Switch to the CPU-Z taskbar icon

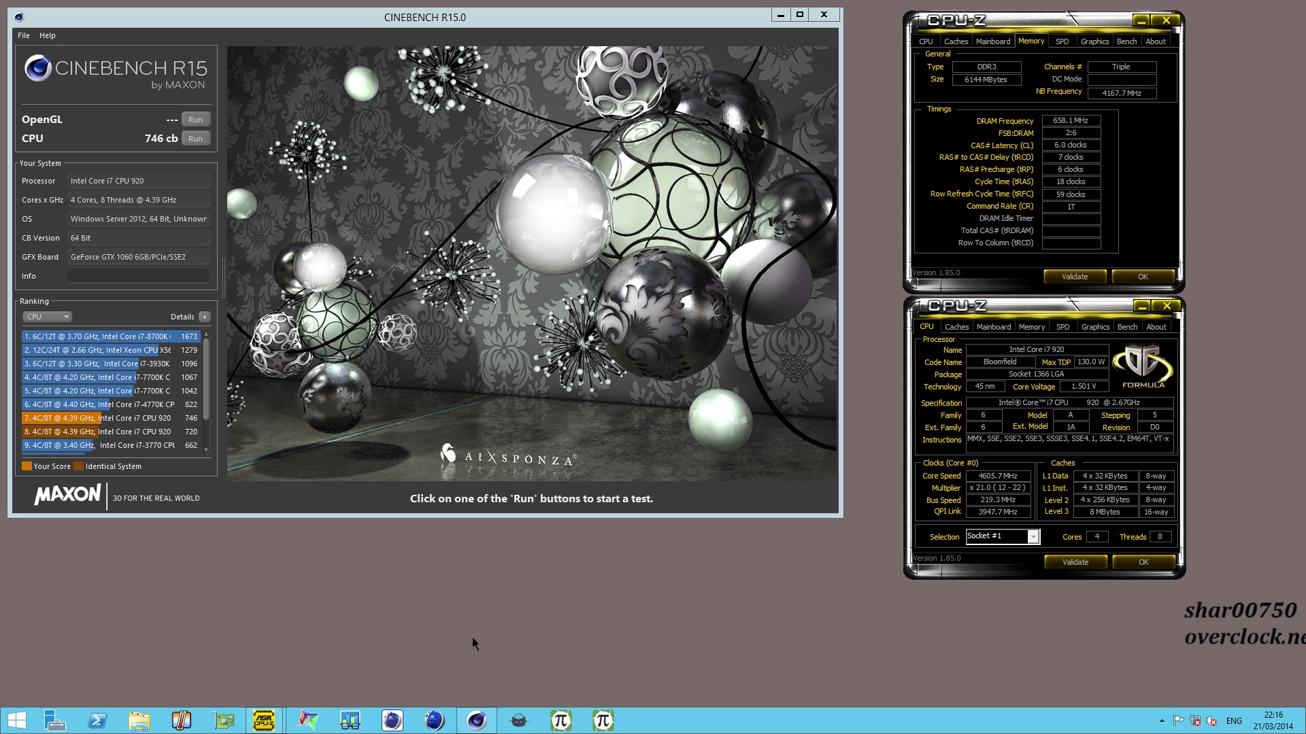[264, 720]
